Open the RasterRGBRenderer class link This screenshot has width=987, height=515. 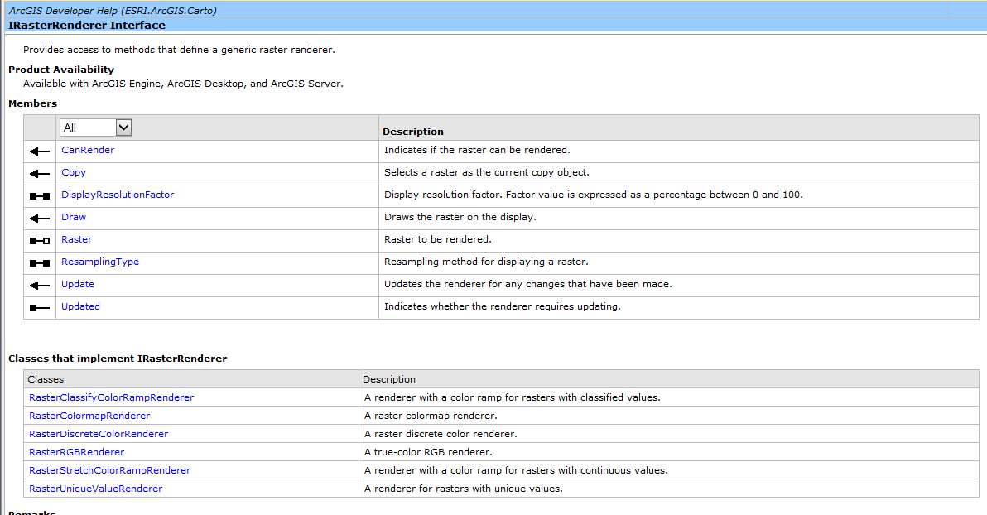tap(76, 452)
